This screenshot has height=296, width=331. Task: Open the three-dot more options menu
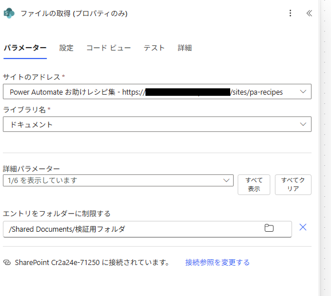tap(290, 13)
